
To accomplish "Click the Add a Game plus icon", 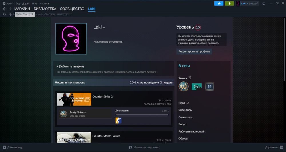I will pos(4,147).
